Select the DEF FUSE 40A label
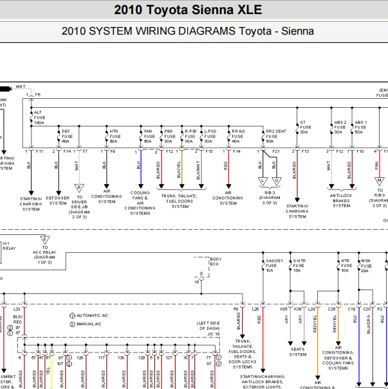388x389 pixels. [x=67, y=136]
